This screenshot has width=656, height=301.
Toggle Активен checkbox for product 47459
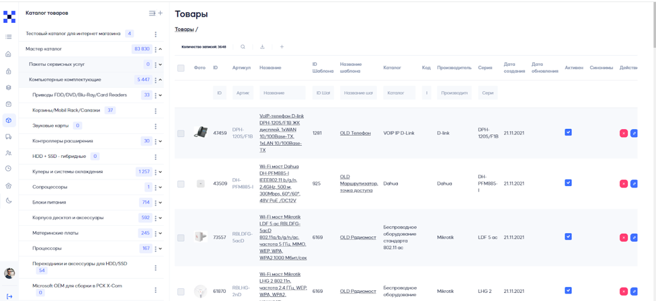[x=568, y=132]
